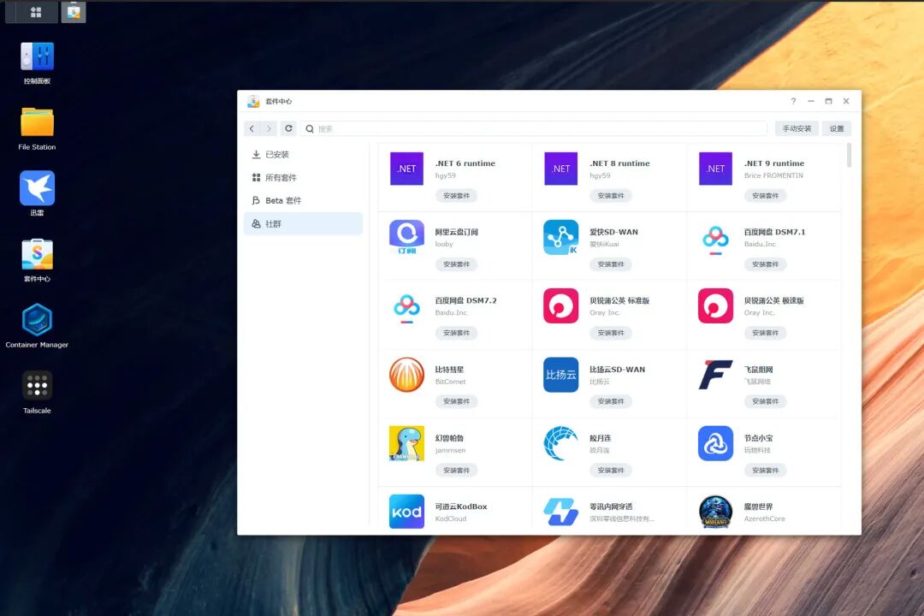Go back in Package Center
Screen dimensions: 924x616
(x=252, y=128)
